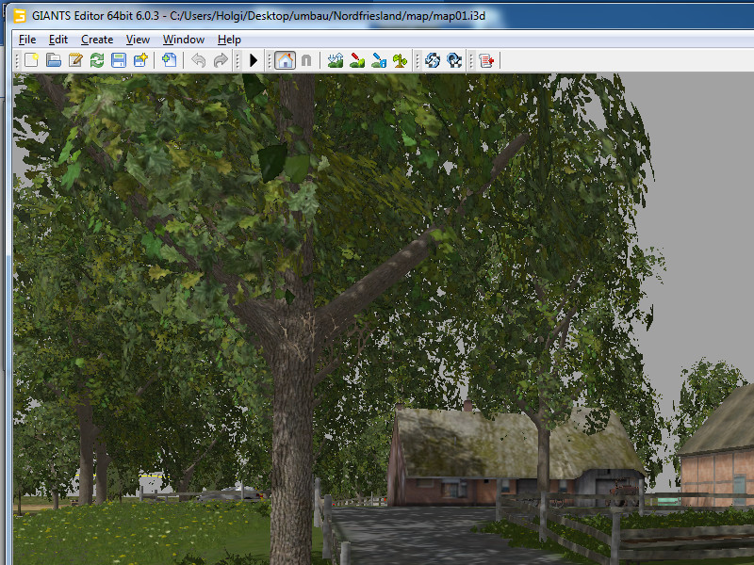
Task: Open the View menu
Action: coord(138,40)
